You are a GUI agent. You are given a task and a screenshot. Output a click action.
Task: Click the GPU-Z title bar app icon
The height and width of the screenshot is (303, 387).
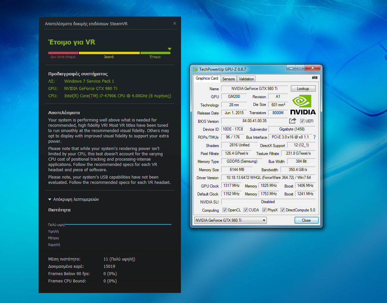click(195, 69)
